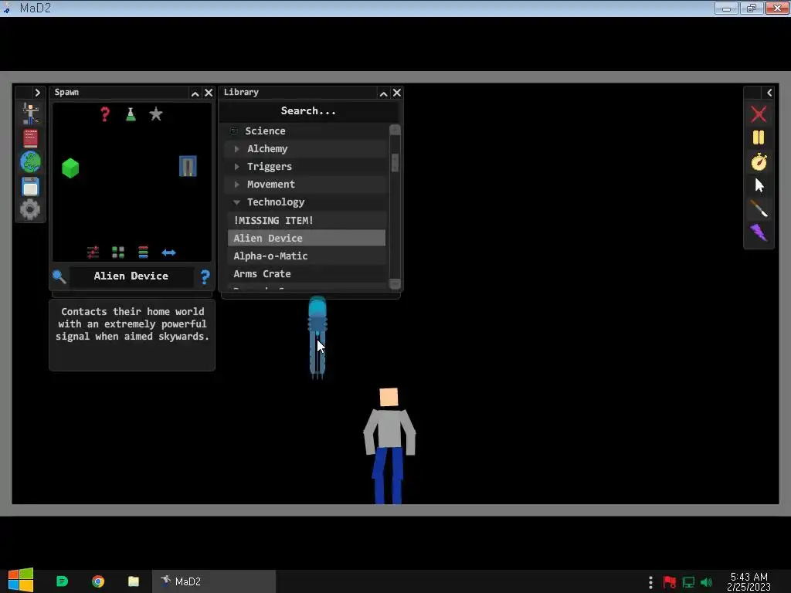Click the Library Search field
Viewport: 791px width, 593px height.
tap(308, 111)
